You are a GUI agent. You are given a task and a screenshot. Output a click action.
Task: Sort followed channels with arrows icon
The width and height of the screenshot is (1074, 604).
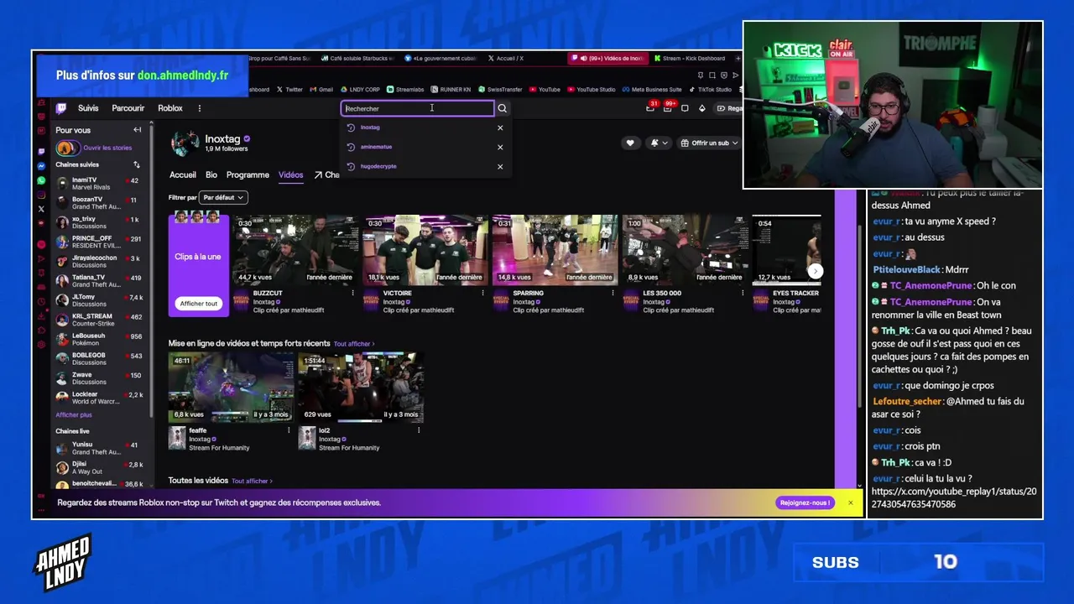tap(137, 164)
